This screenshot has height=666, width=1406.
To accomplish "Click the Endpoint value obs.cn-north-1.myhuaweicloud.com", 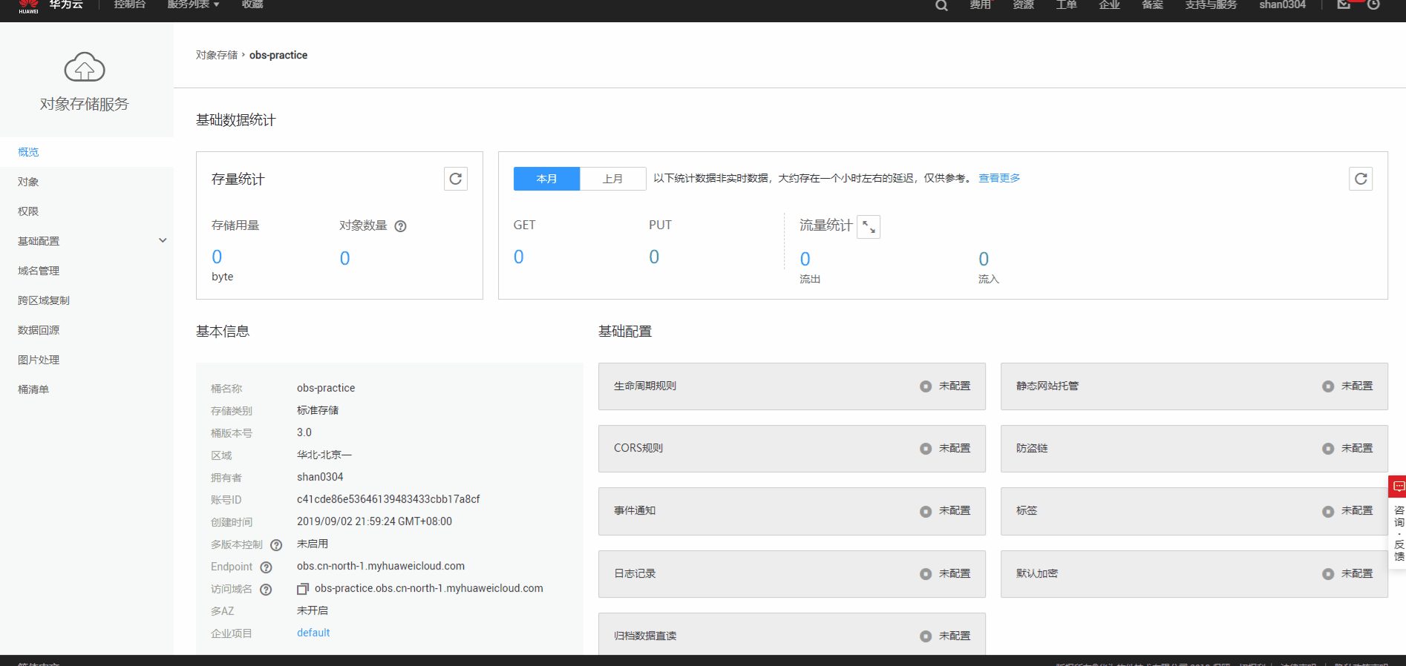I will pyautogui.click(x=381, y=566).
